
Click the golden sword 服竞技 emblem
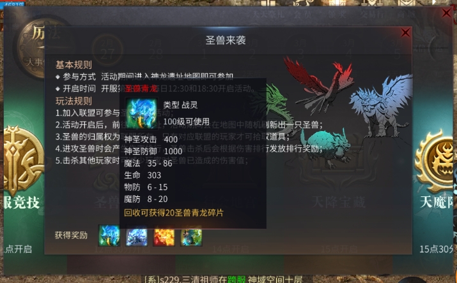(x=22, y=160)
